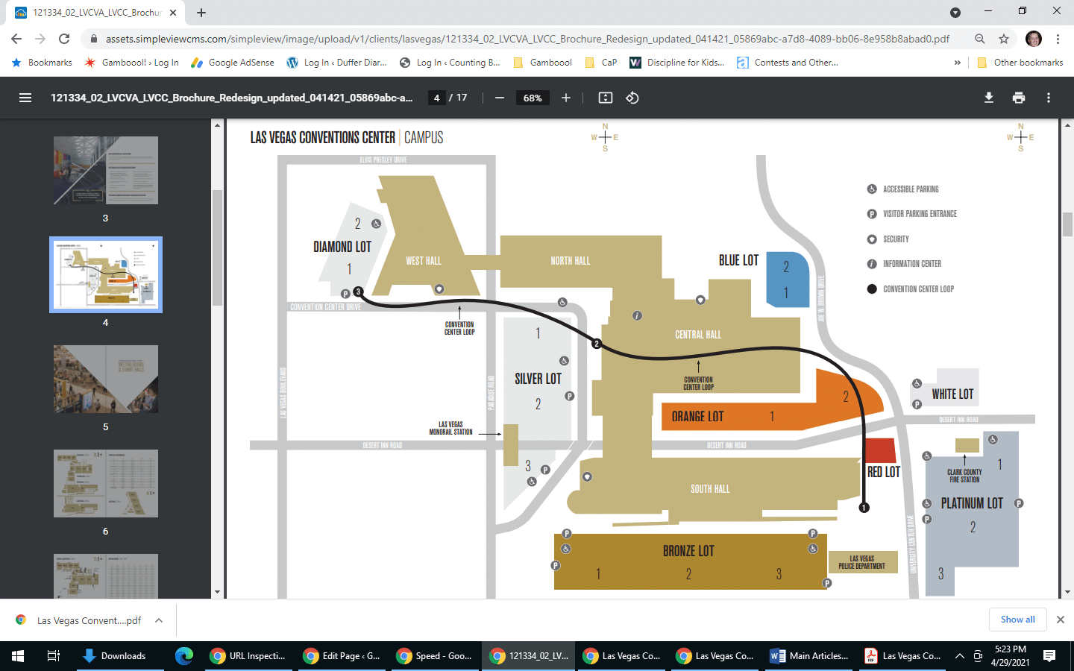Select the page 4 thumbnail

pos(106,274)
